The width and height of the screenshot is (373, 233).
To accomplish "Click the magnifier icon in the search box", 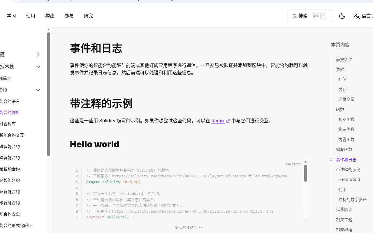I will [x=295, y=16].
